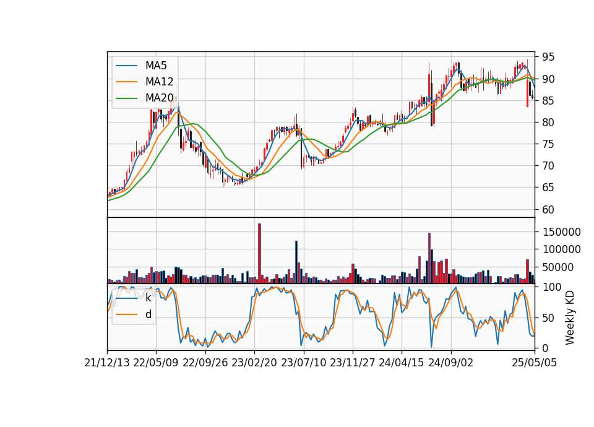This screenshot has width=594, height=427.
Task: Click the 50000 volume axis label
Action: tap(558, 267)
